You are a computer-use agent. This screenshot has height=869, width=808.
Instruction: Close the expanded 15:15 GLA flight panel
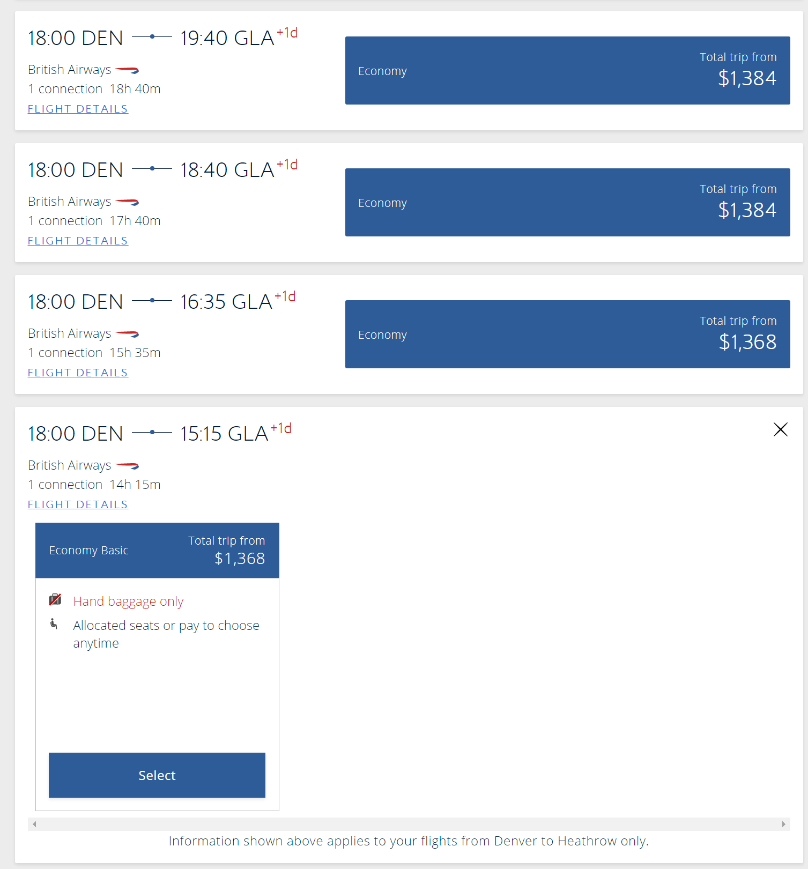tap(780, 429)
